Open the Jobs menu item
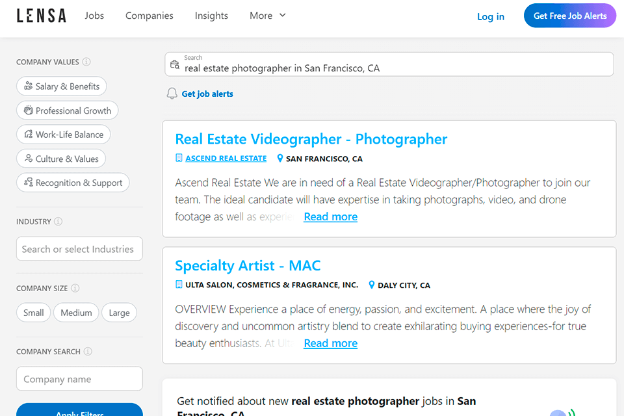 coord(94,16)
